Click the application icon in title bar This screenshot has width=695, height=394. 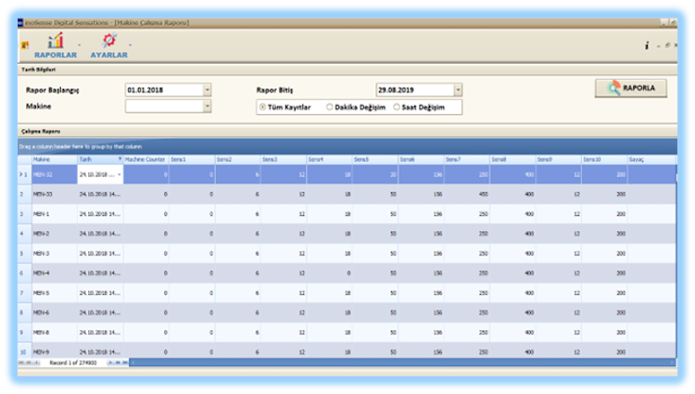tap(20, 22)
